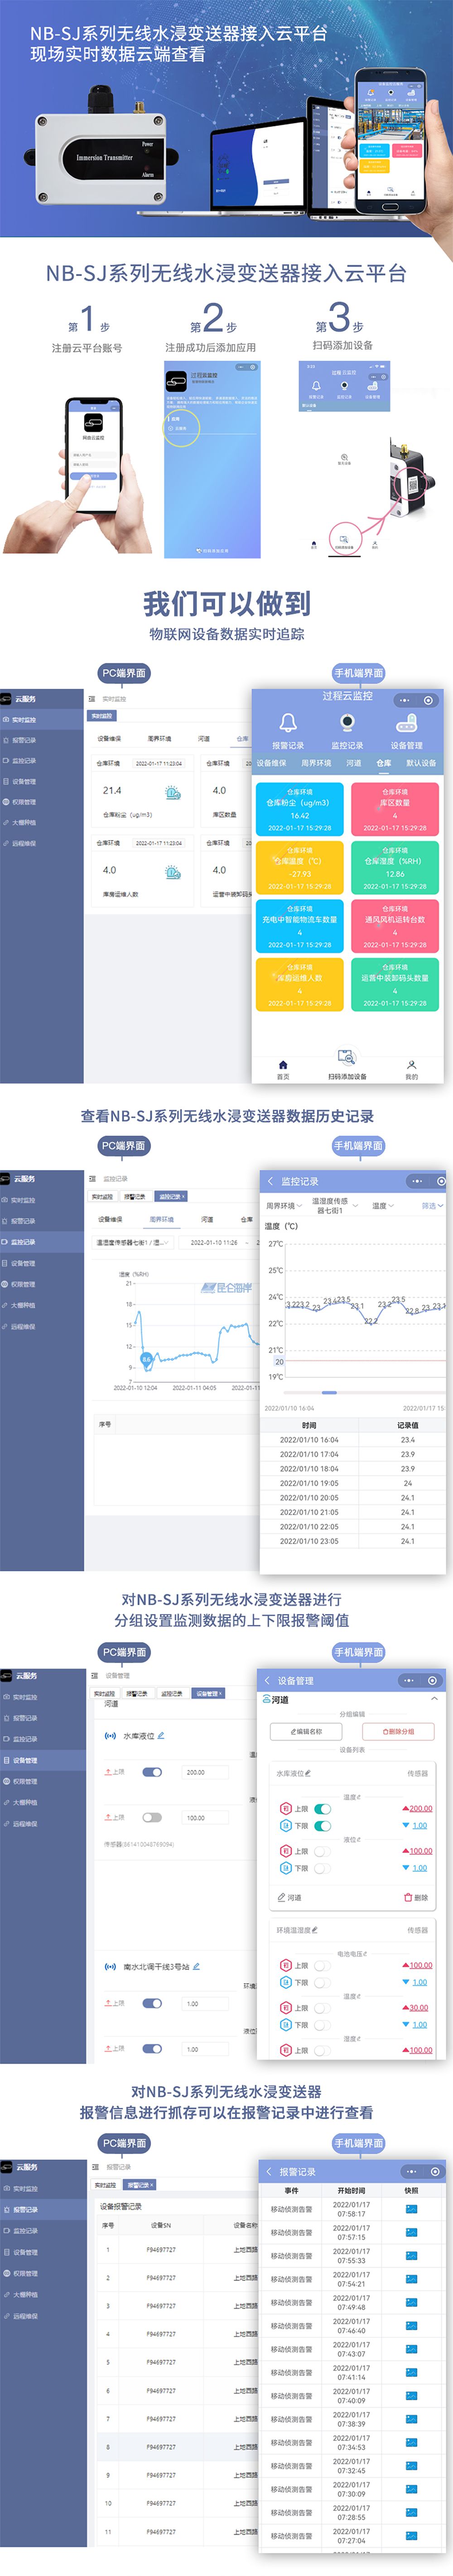The height and width of the screenshot is (2576, 453).
Task: Click back arrow in 监控记录 header
Action: [x=270, y=1181]
